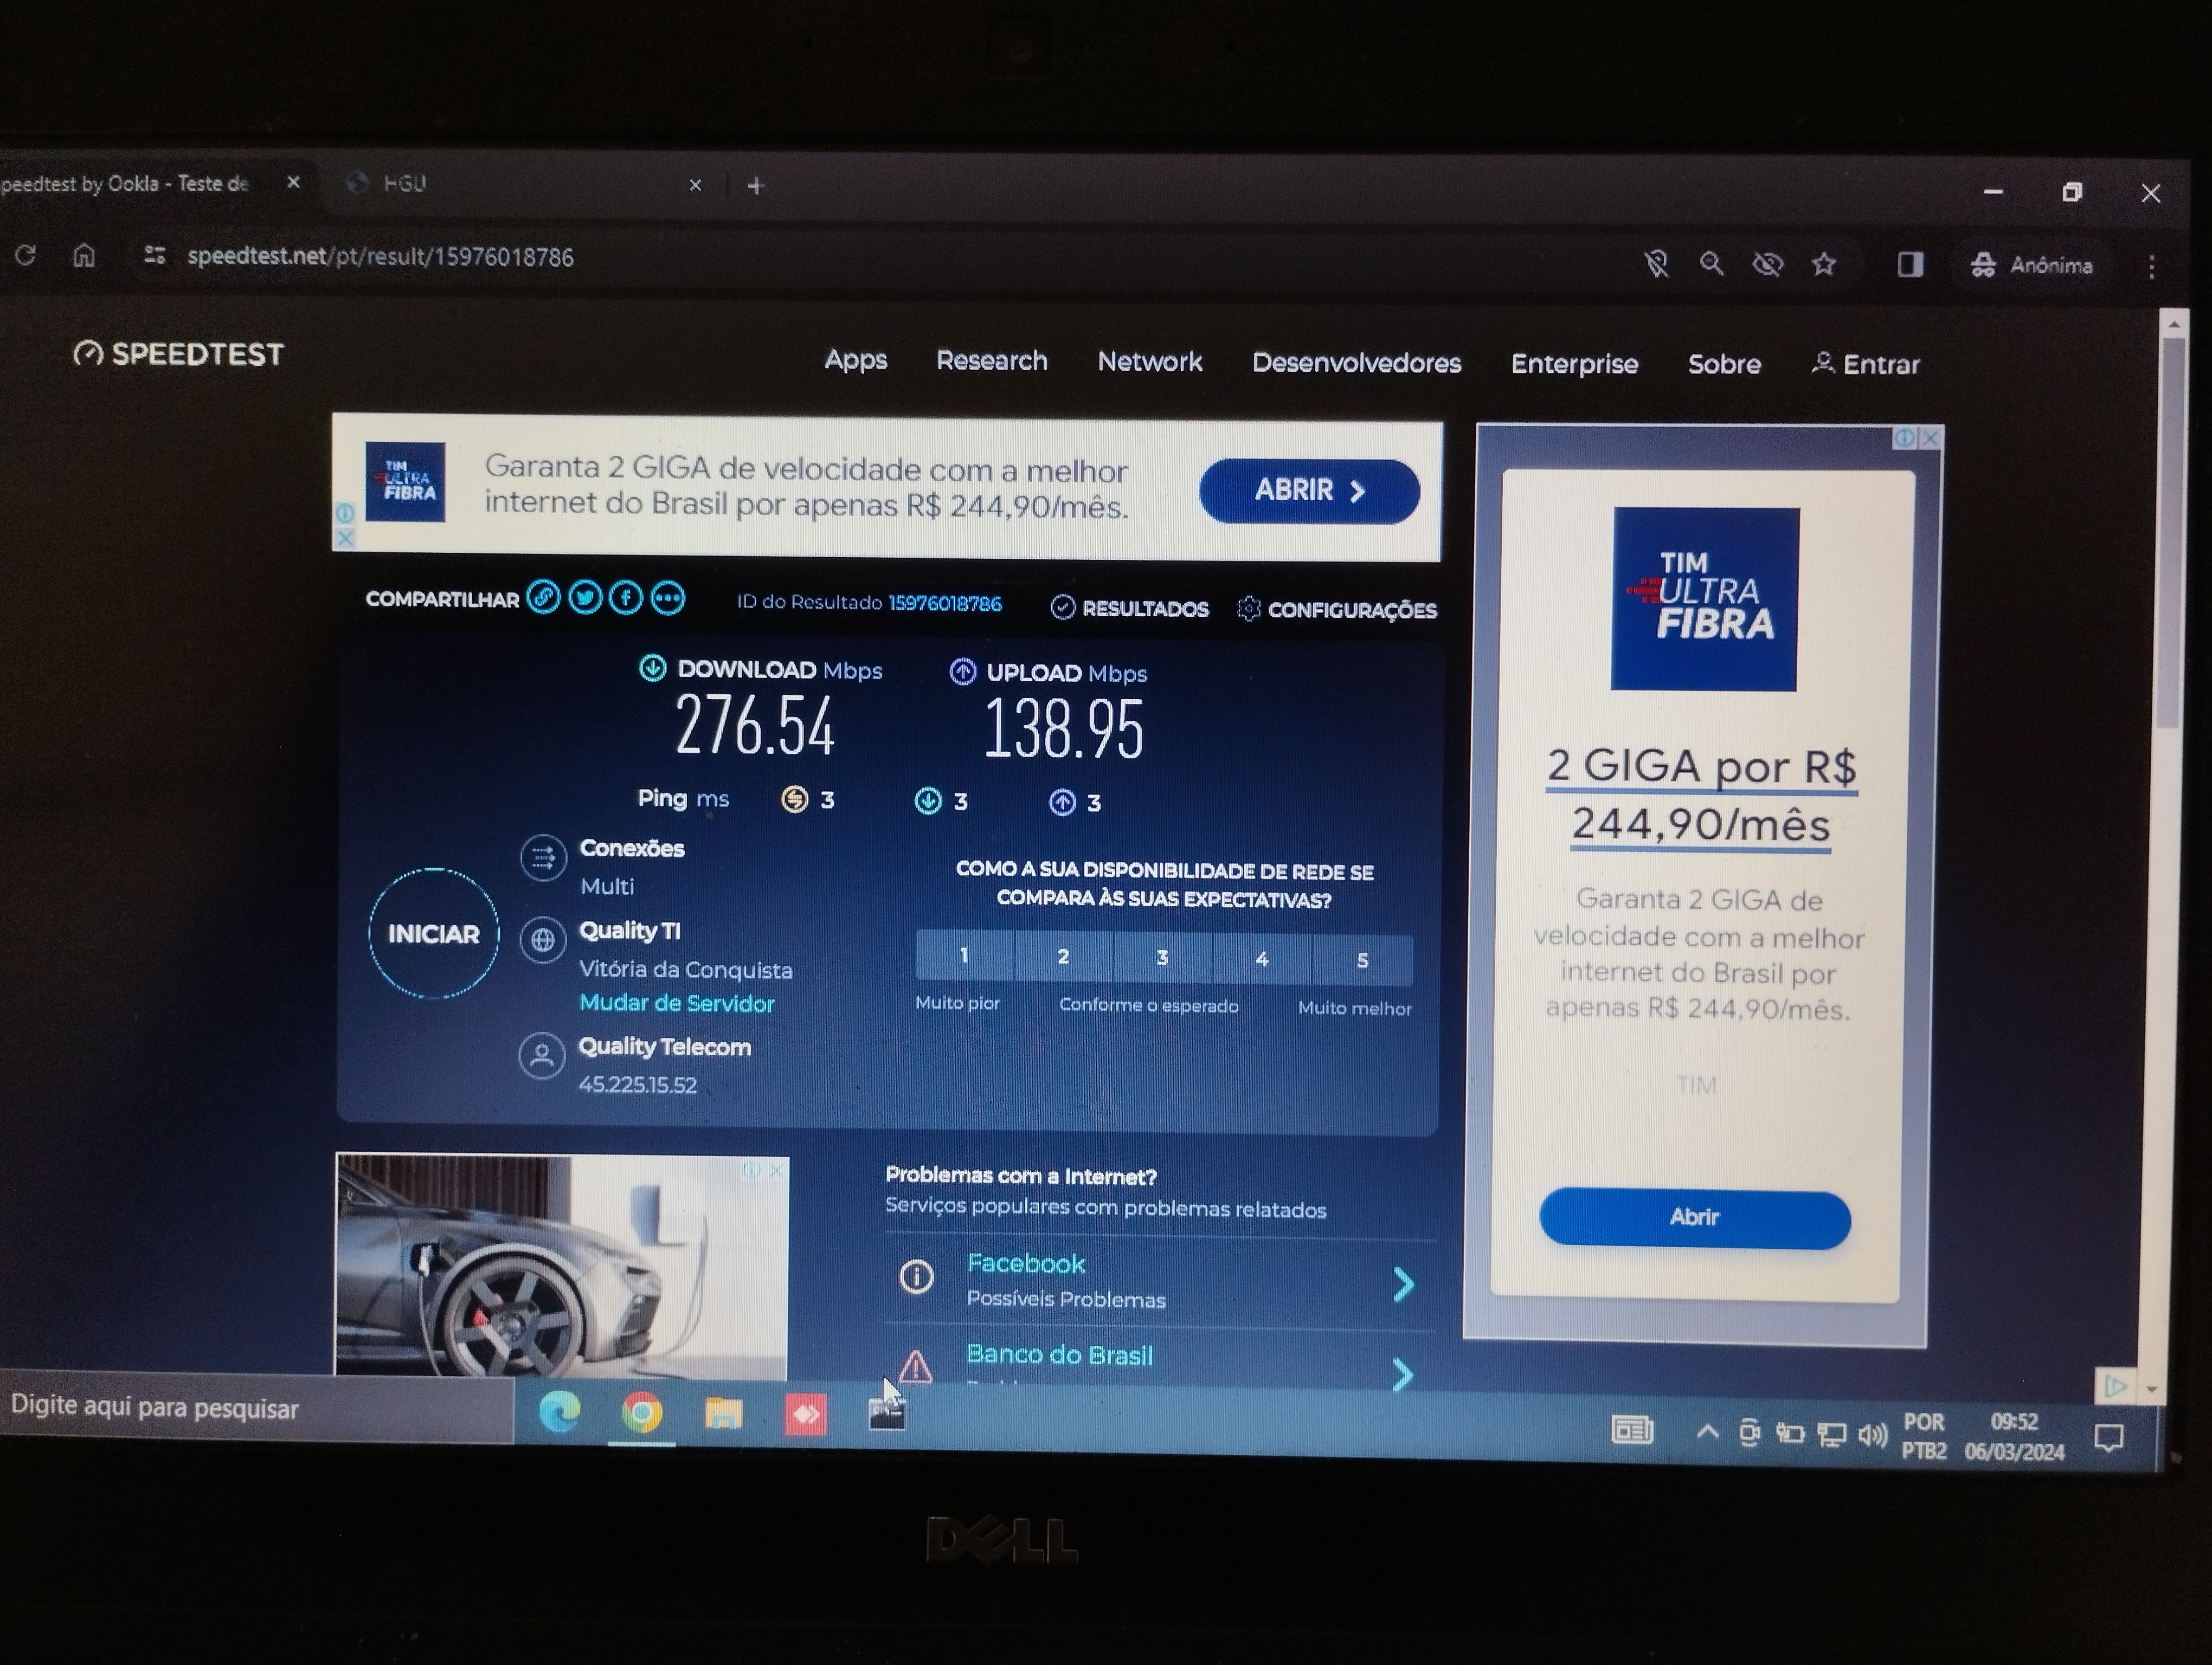Viewport: 2212px width, 1665px height.
Task: Open Chrome side panel icon
Action: coord(1910,265)
